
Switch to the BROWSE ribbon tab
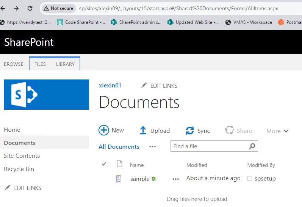(14, 64)
